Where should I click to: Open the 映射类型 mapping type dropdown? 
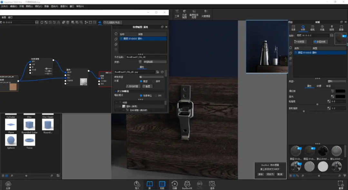tap(151, 77)
